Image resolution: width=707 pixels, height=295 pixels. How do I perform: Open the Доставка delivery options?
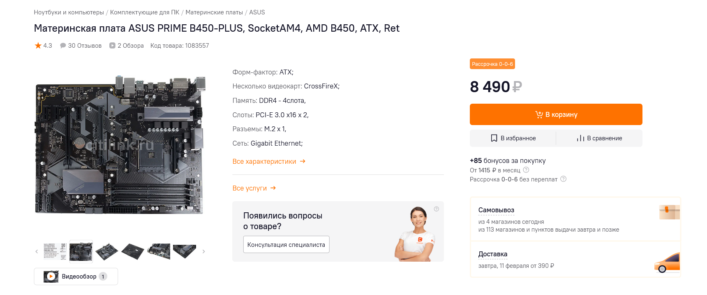pyautogui.click(x=492, y=254)
